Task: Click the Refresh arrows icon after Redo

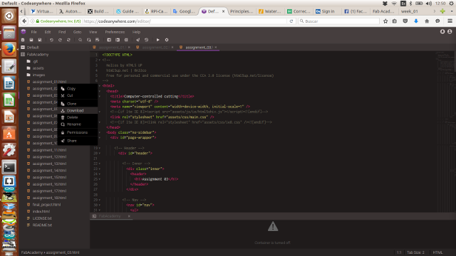Action: tap(68, 40)
